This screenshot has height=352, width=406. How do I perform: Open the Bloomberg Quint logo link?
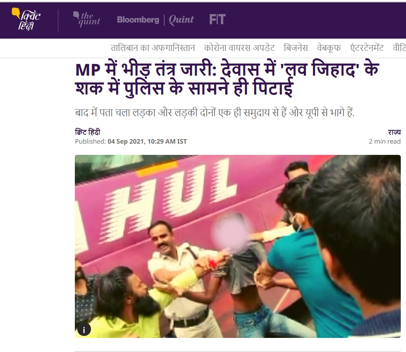[155, 20]
